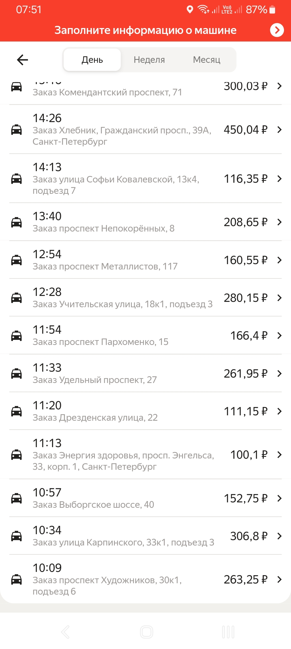
Task: Expand the 450,04 ₽ order chevron
Action: (279, 130)
